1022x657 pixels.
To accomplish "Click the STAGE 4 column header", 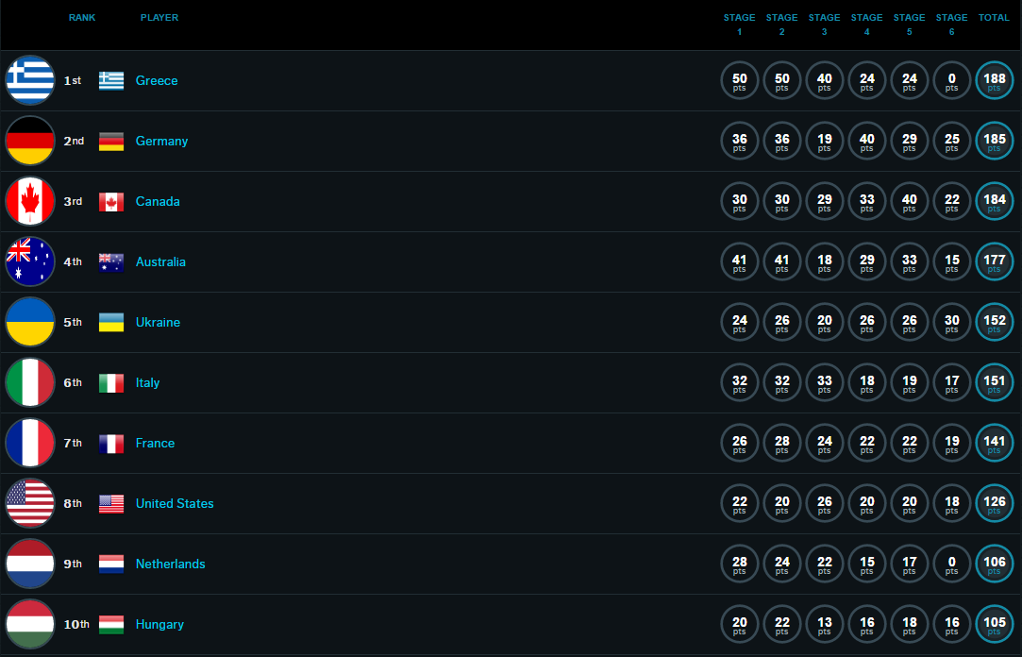I will 866,25.
